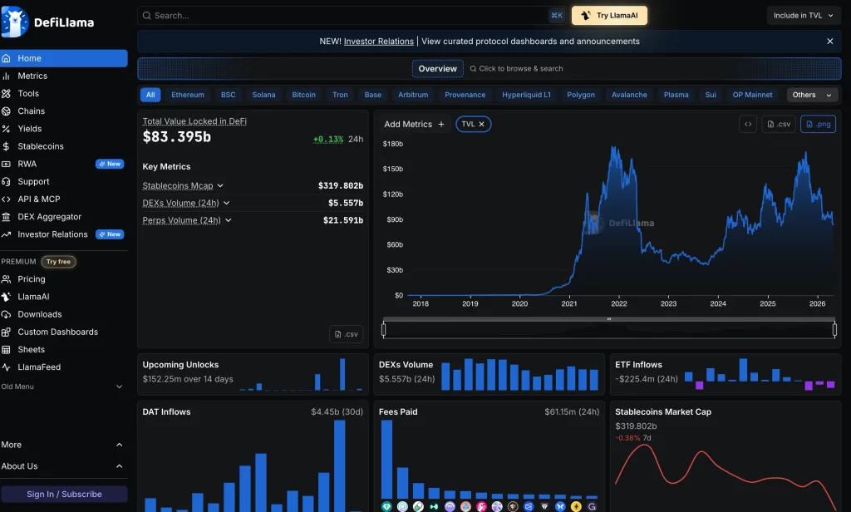Click the Investor Relations trend icon
The width and height of the screenshot is (851, 512).
6,234
